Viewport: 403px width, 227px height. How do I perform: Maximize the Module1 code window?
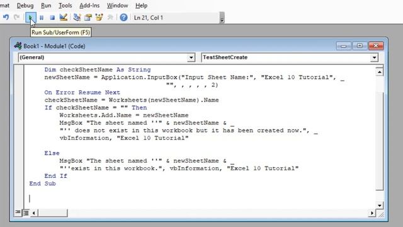[360, 46]
